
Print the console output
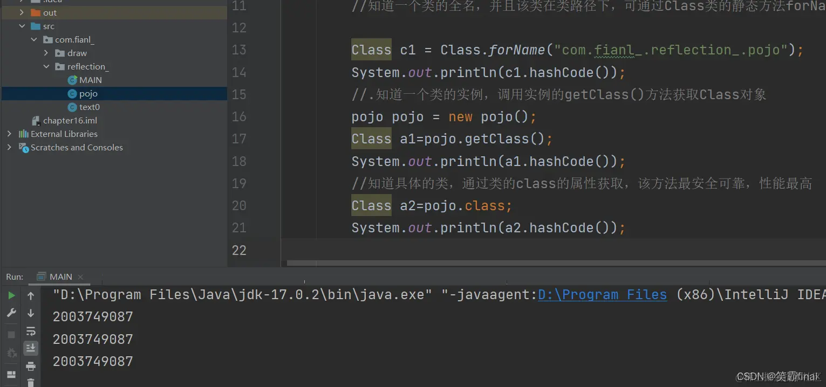point(31,366)
